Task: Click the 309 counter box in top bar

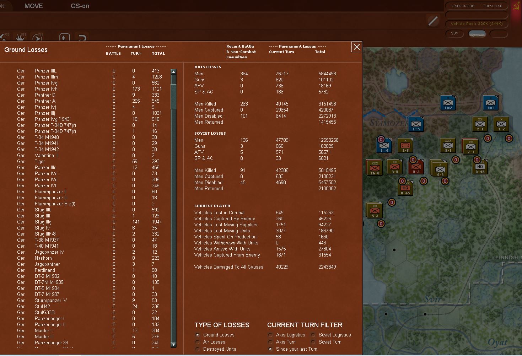Action: pyautogui.click(x=455, y=33)
